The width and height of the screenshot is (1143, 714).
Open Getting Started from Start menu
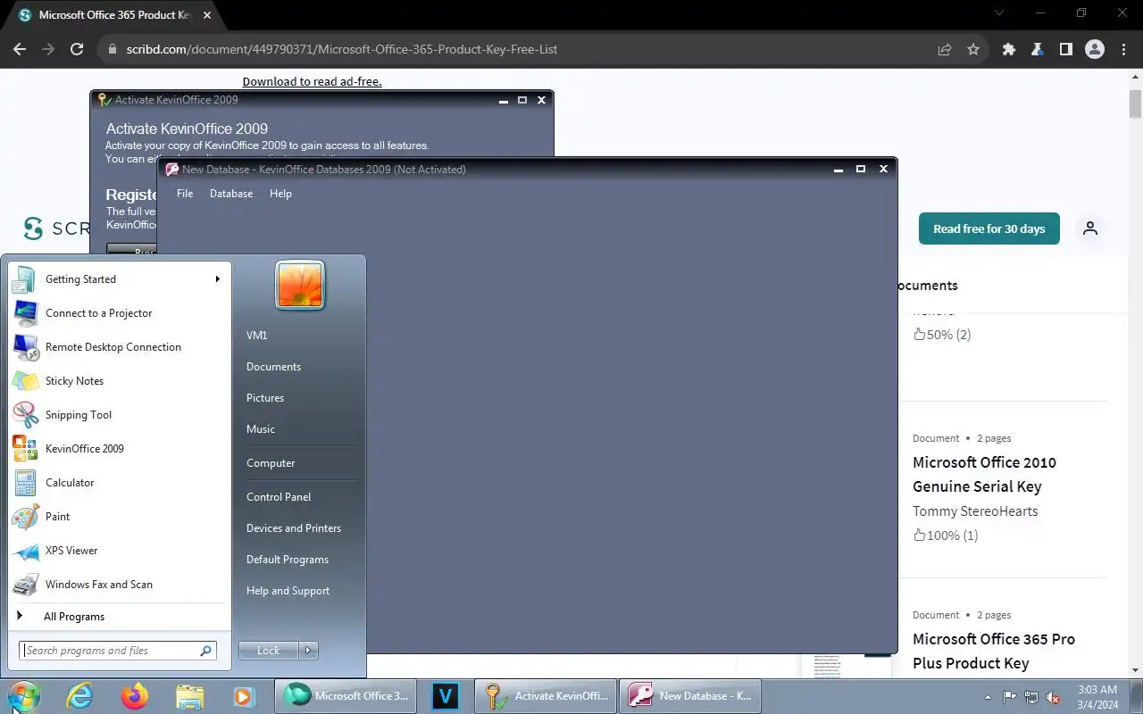pyautogui.click(x=119, y=279)
